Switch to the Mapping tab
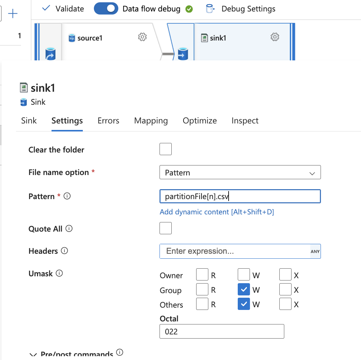 [151, 121]
